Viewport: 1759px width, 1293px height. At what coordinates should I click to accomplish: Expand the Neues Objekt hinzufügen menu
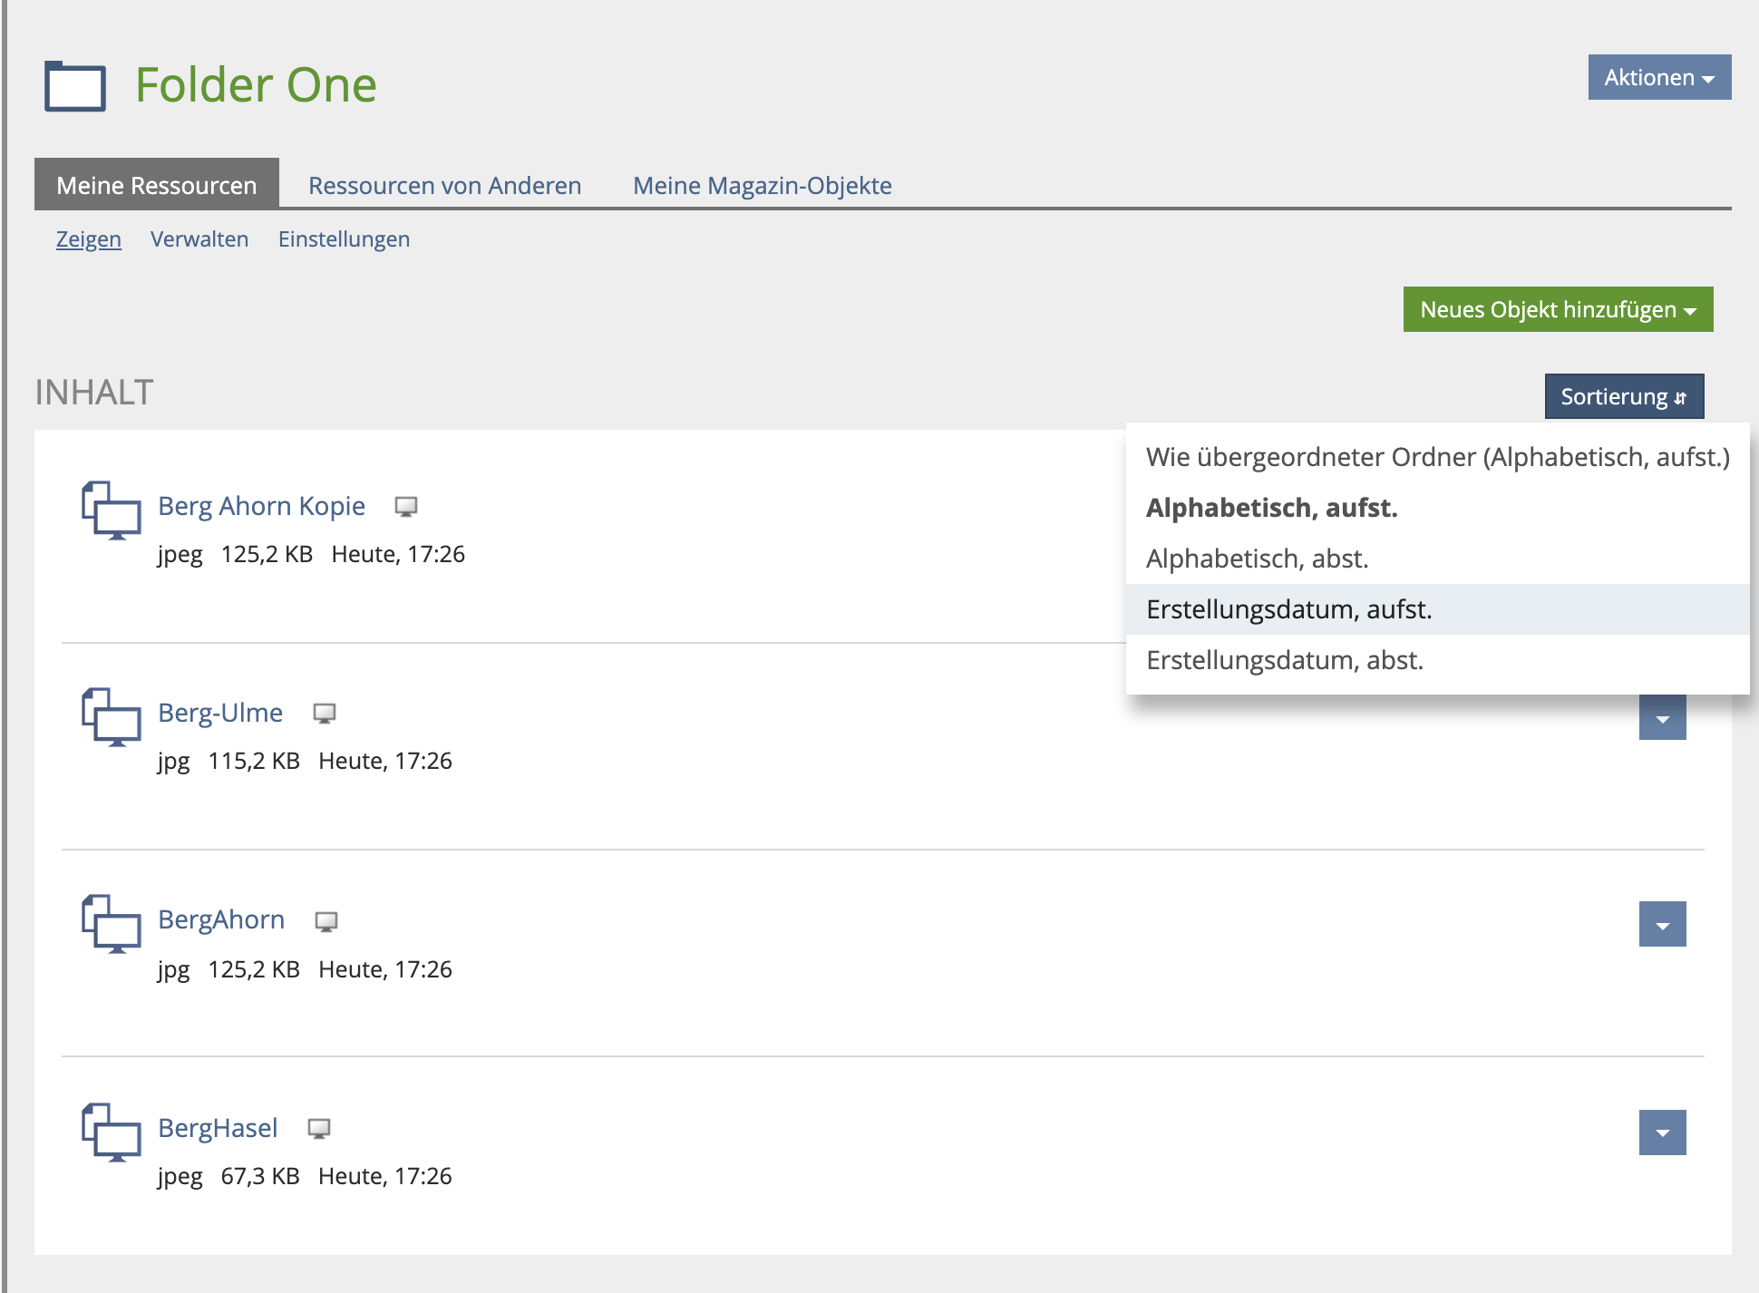[1558, 310]
